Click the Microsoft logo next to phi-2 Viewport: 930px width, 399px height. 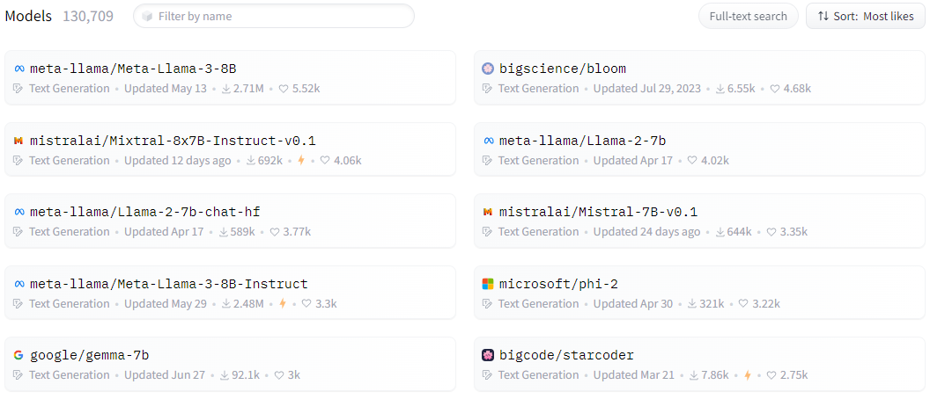pyautogui.click(x=488, y=284)
